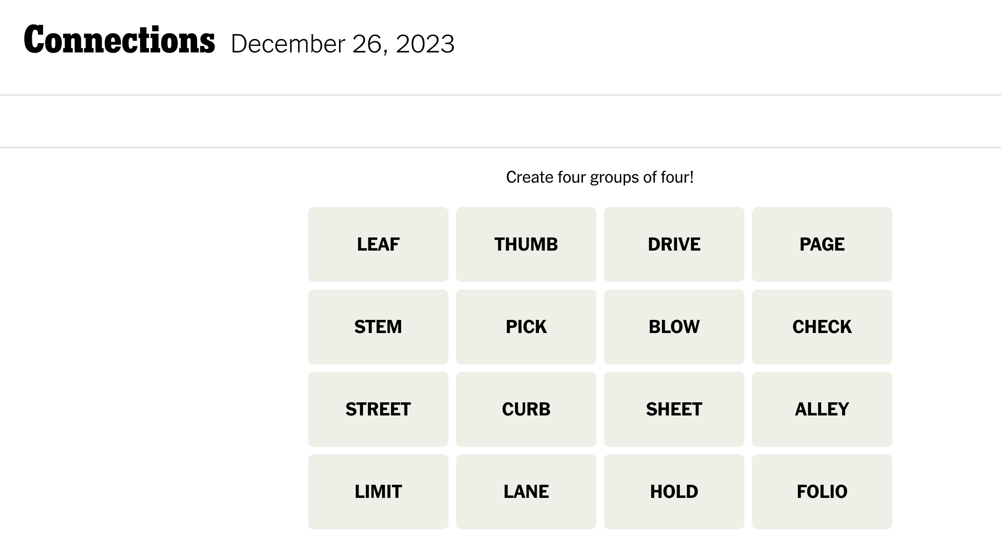Tap the STREET word tile
Viewport: 1001px width, 548px height.
point(378,409)
